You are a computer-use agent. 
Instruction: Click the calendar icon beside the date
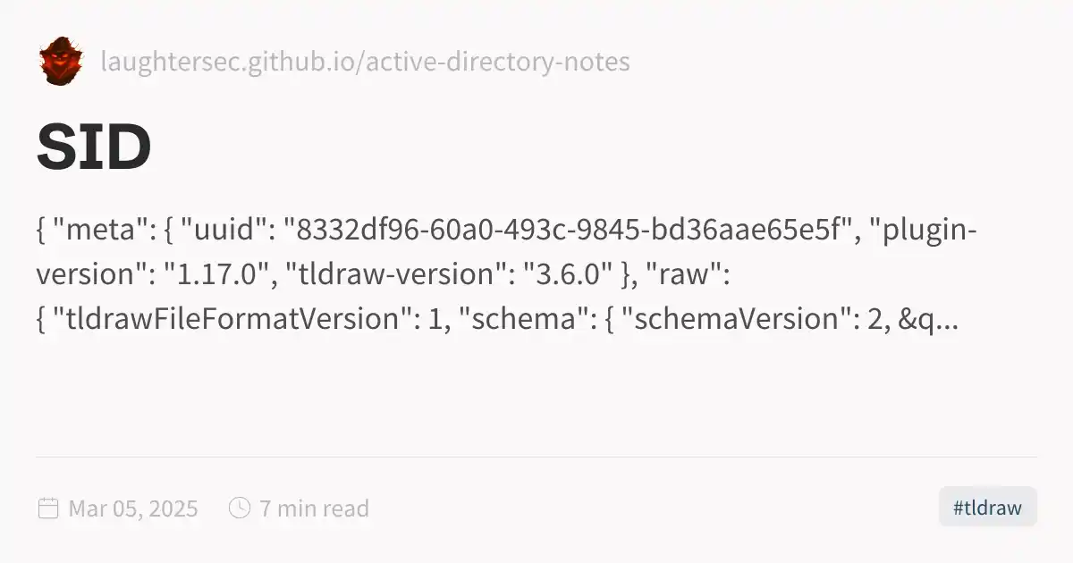coord(48,508)
